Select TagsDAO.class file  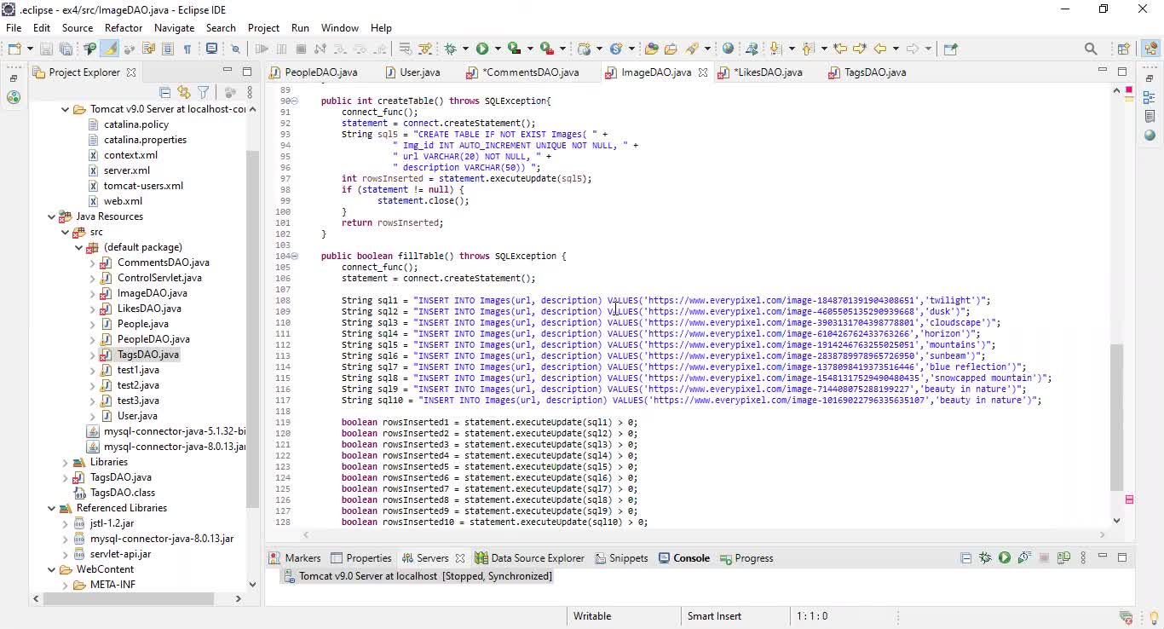click(123, 493)
